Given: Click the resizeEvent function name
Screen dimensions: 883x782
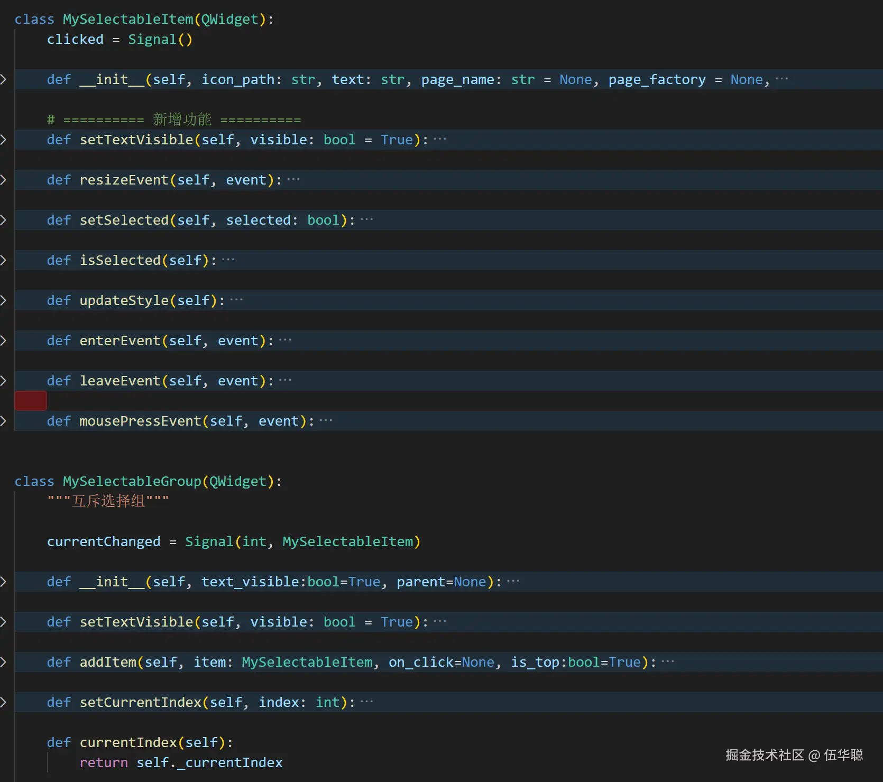Looking at the screenshot, I should click(124, 180).
